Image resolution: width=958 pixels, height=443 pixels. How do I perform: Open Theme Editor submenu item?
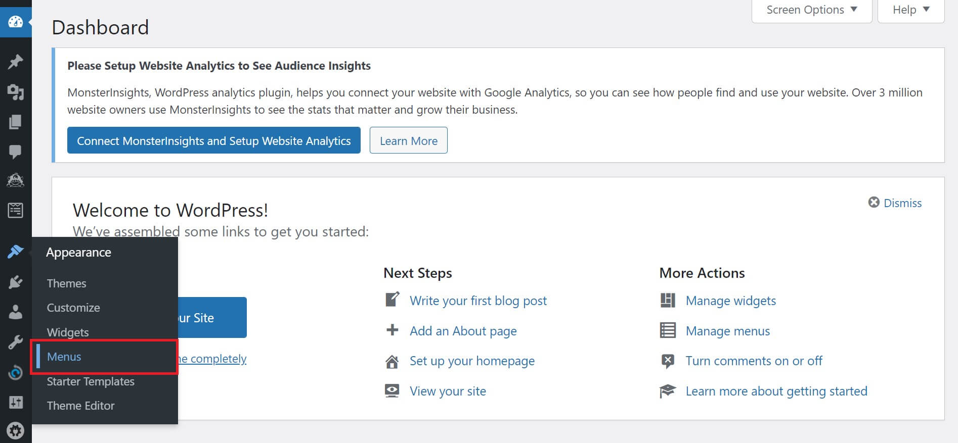80,406
